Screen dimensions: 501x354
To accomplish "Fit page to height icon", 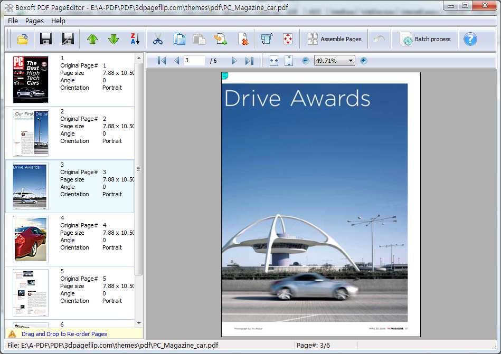I will click(x=289, y=61).
